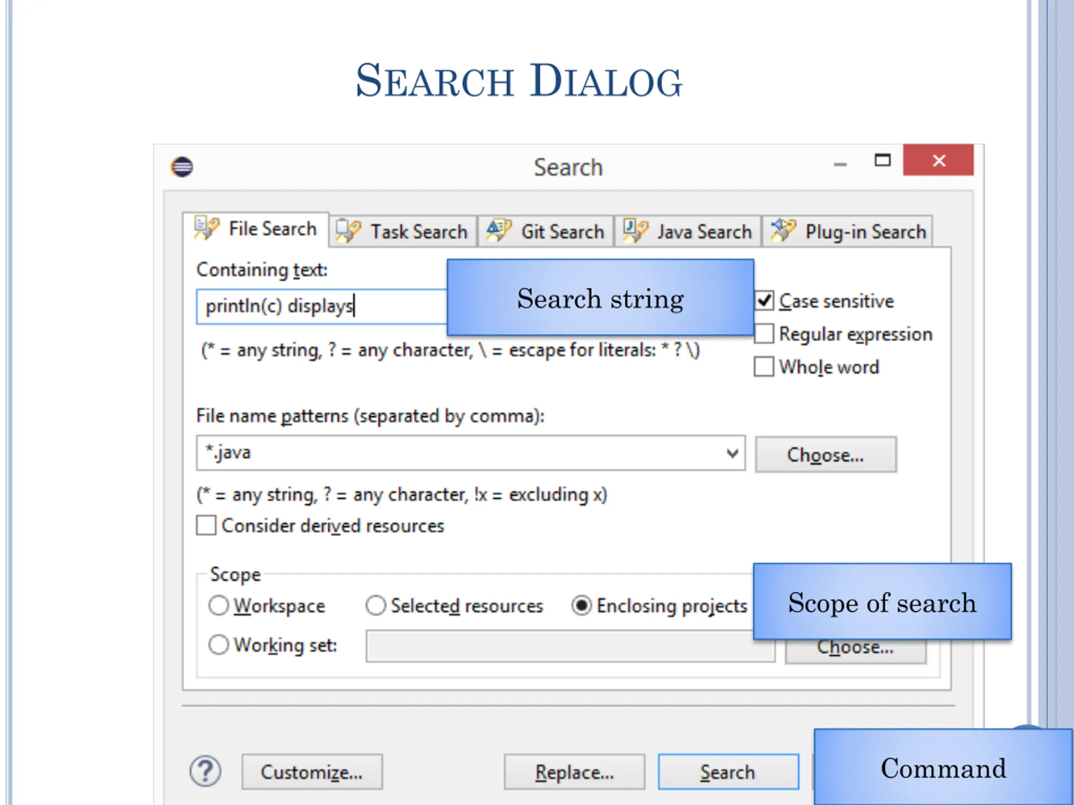Open help via the question mark icon
Image resolution: width=1074 pixels, height=805 pixels.
pos(206,771)
